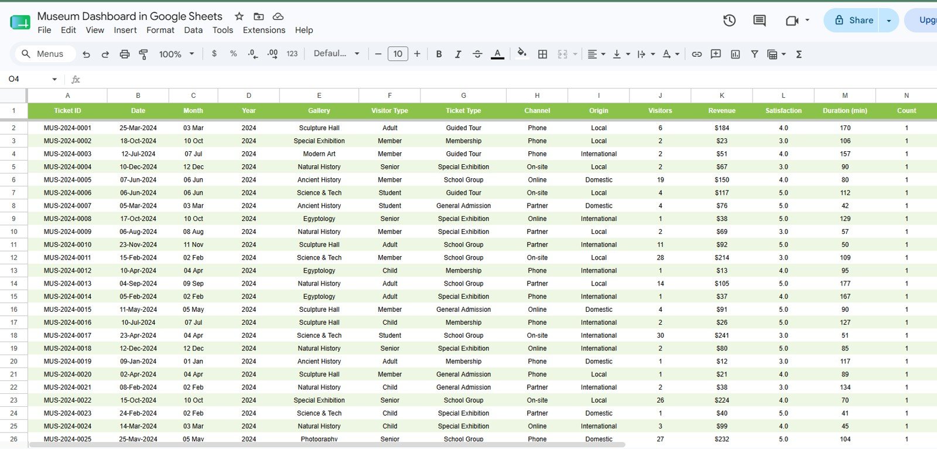Insert link icon

(696, 54)
